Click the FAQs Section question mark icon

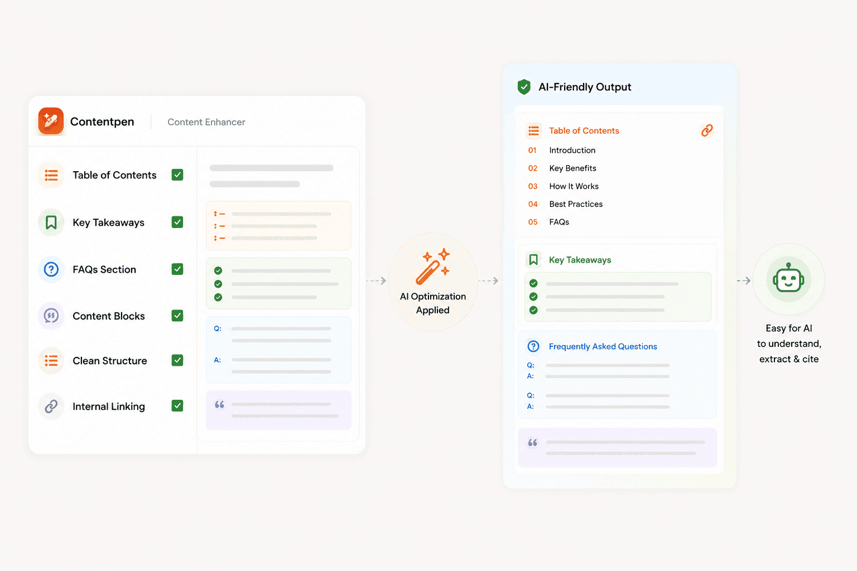pyautogui.click(x=51, y=269)
